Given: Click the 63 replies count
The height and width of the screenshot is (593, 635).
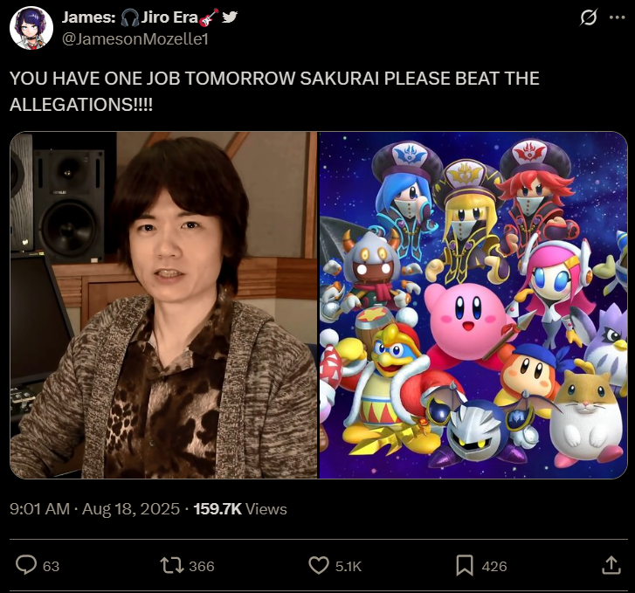Looking at the screenshot, I should tap(51, 566).
